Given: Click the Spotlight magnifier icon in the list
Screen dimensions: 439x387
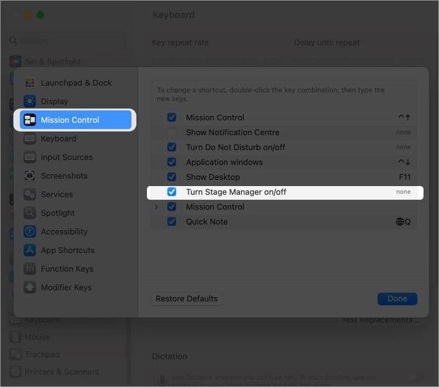Looking at the screenshot, I should [30, 213].
